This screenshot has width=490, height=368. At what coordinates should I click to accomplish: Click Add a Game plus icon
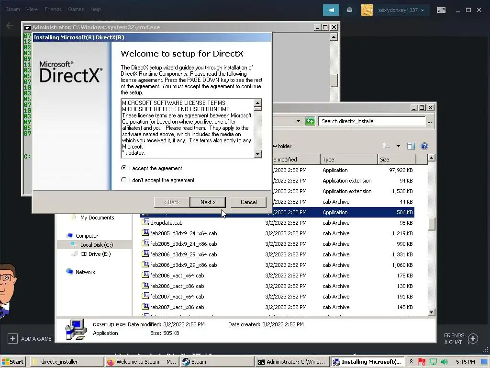[12, 339]
